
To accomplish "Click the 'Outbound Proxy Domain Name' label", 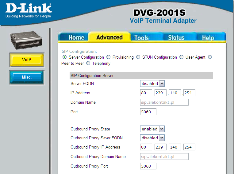I will tap(98, 157).
